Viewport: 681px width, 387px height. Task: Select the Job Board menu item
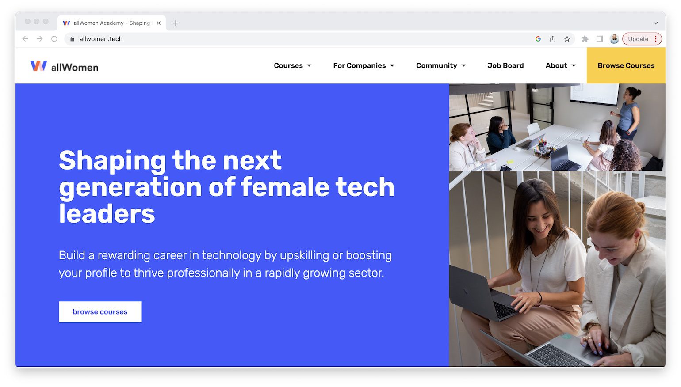click(505, 65)
